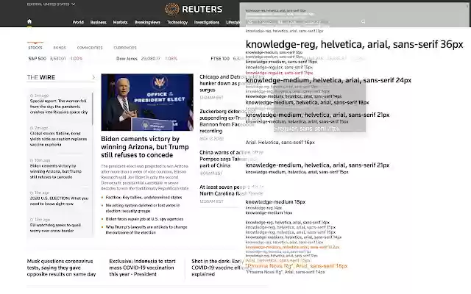
Task: Select the Currencies tab
Action: click(x=125, y=48)
